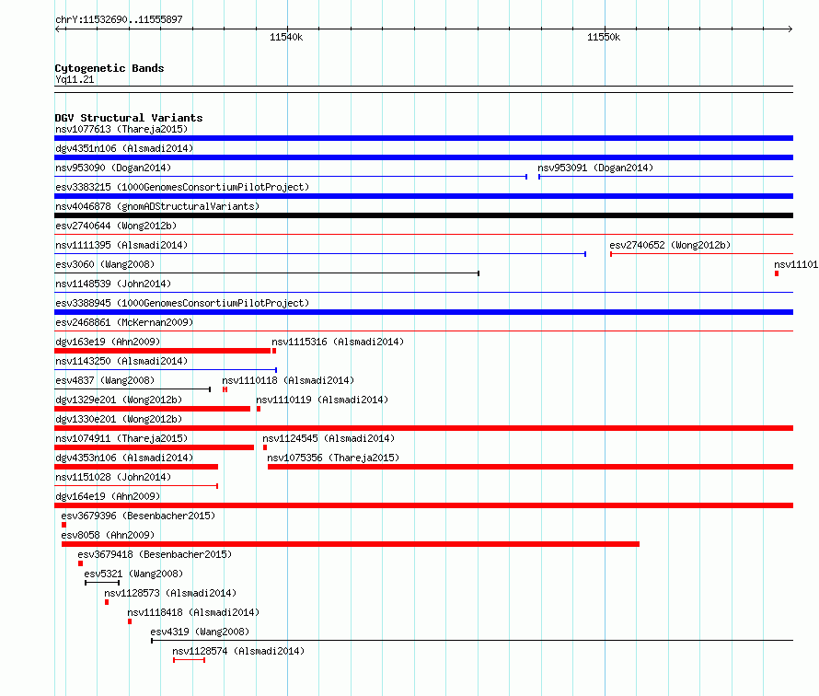Click the small red nsv1110118 marker
Viewport: 819px width, 696px height.
click(x=225, y=389)
